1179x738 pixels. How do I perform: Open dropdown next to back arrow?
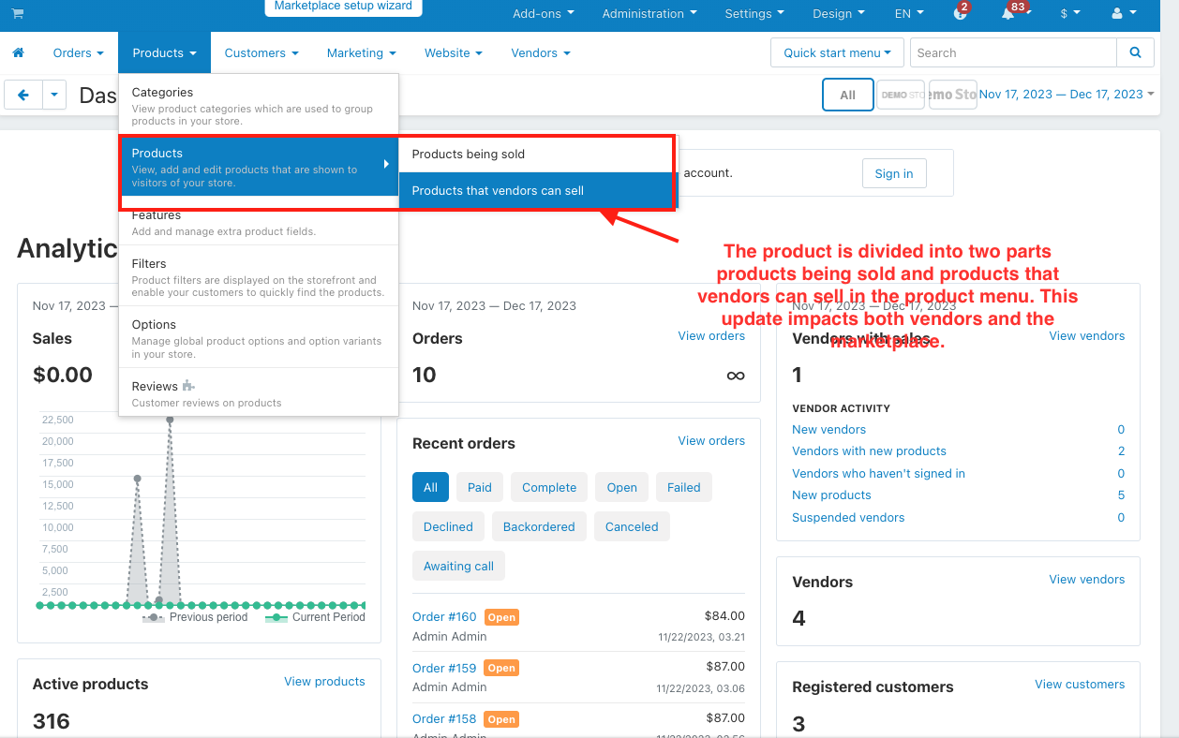pyautogui.click(x=54, y=95)
